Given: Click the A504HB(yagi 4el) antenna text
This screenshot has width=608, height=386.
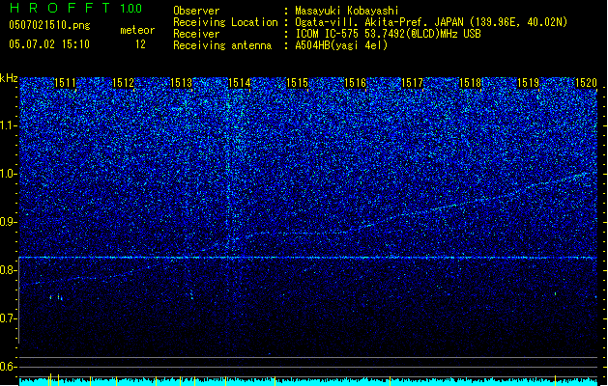Looking at the screenshot, I should pos(341,45).
